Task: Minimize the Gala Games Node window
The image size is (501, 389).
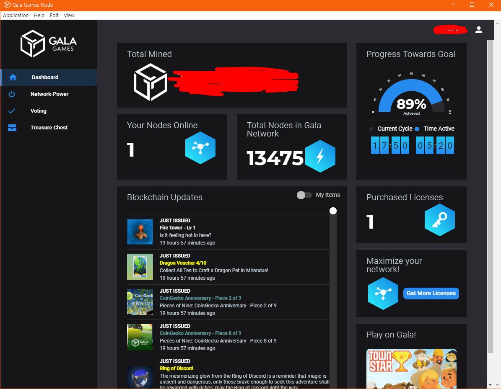Action: coord(453,5)
